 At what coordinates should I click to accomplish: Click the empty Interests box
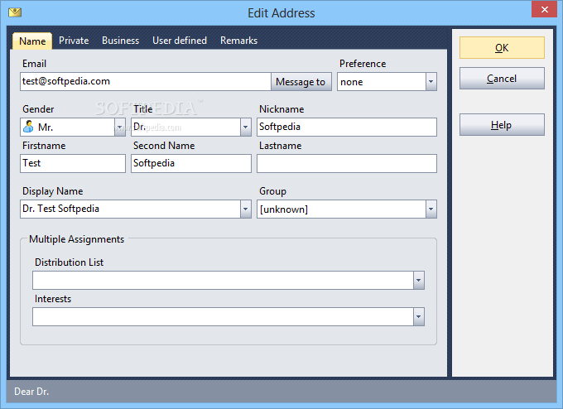point(223,317)
